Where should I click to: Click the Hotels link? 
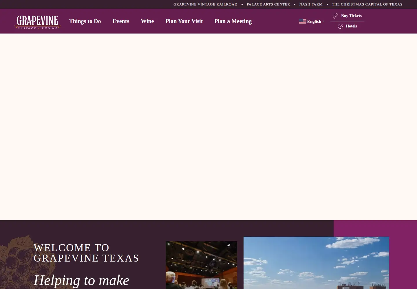[347, 26]
